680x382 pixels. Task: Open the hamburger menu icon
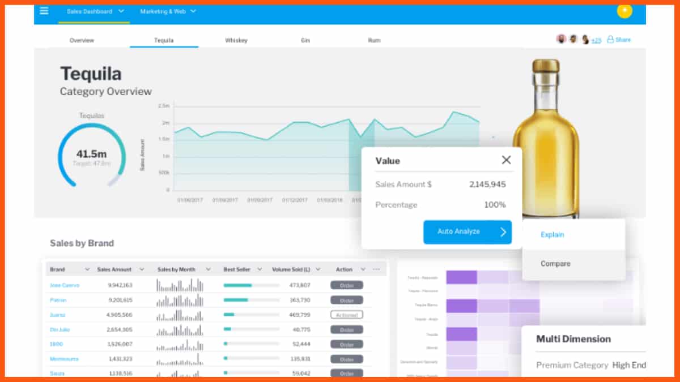coord(44,11)
